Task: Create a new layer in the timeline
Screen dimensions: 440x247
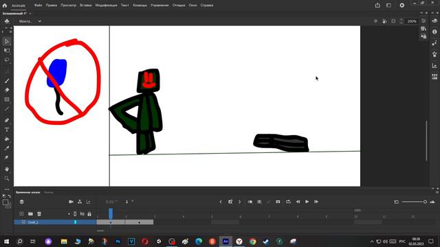Action: tap(21, 214)
